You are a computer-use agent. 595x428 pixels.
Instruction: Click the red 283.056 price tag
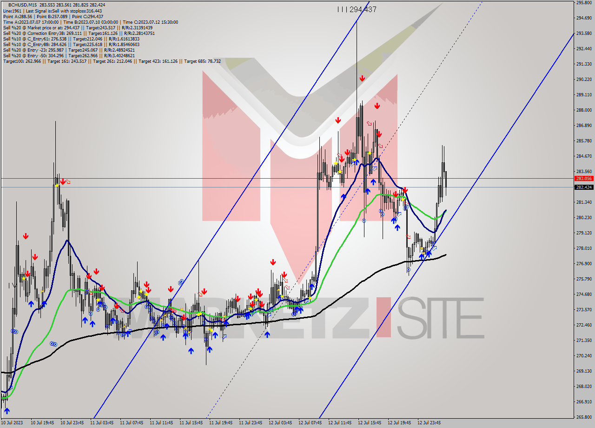click(x=584, y=178)
